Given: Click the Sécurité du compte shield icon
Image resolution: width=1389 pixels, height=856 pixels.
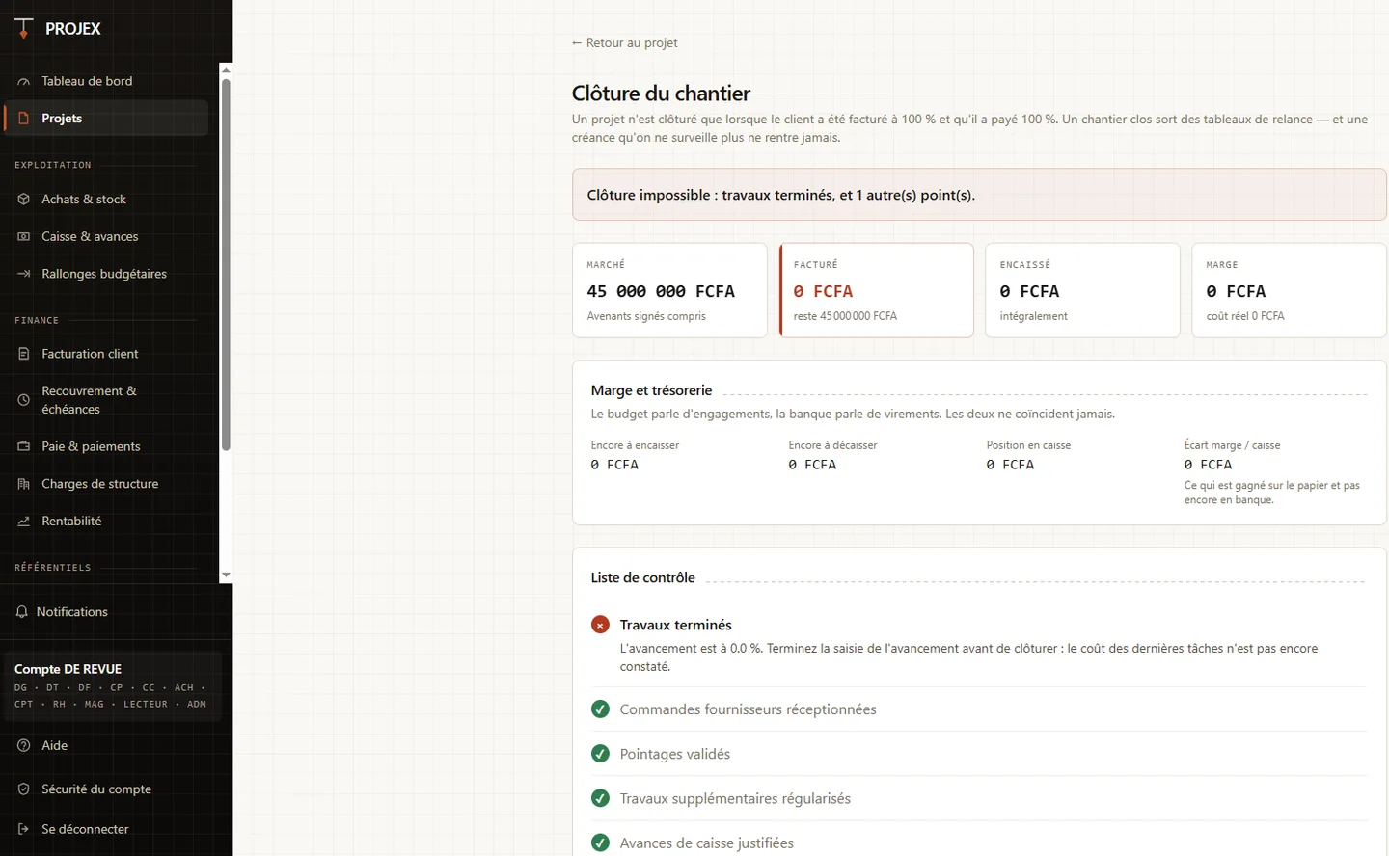Looking at the screenshot, I should click(x=24, y=789).
